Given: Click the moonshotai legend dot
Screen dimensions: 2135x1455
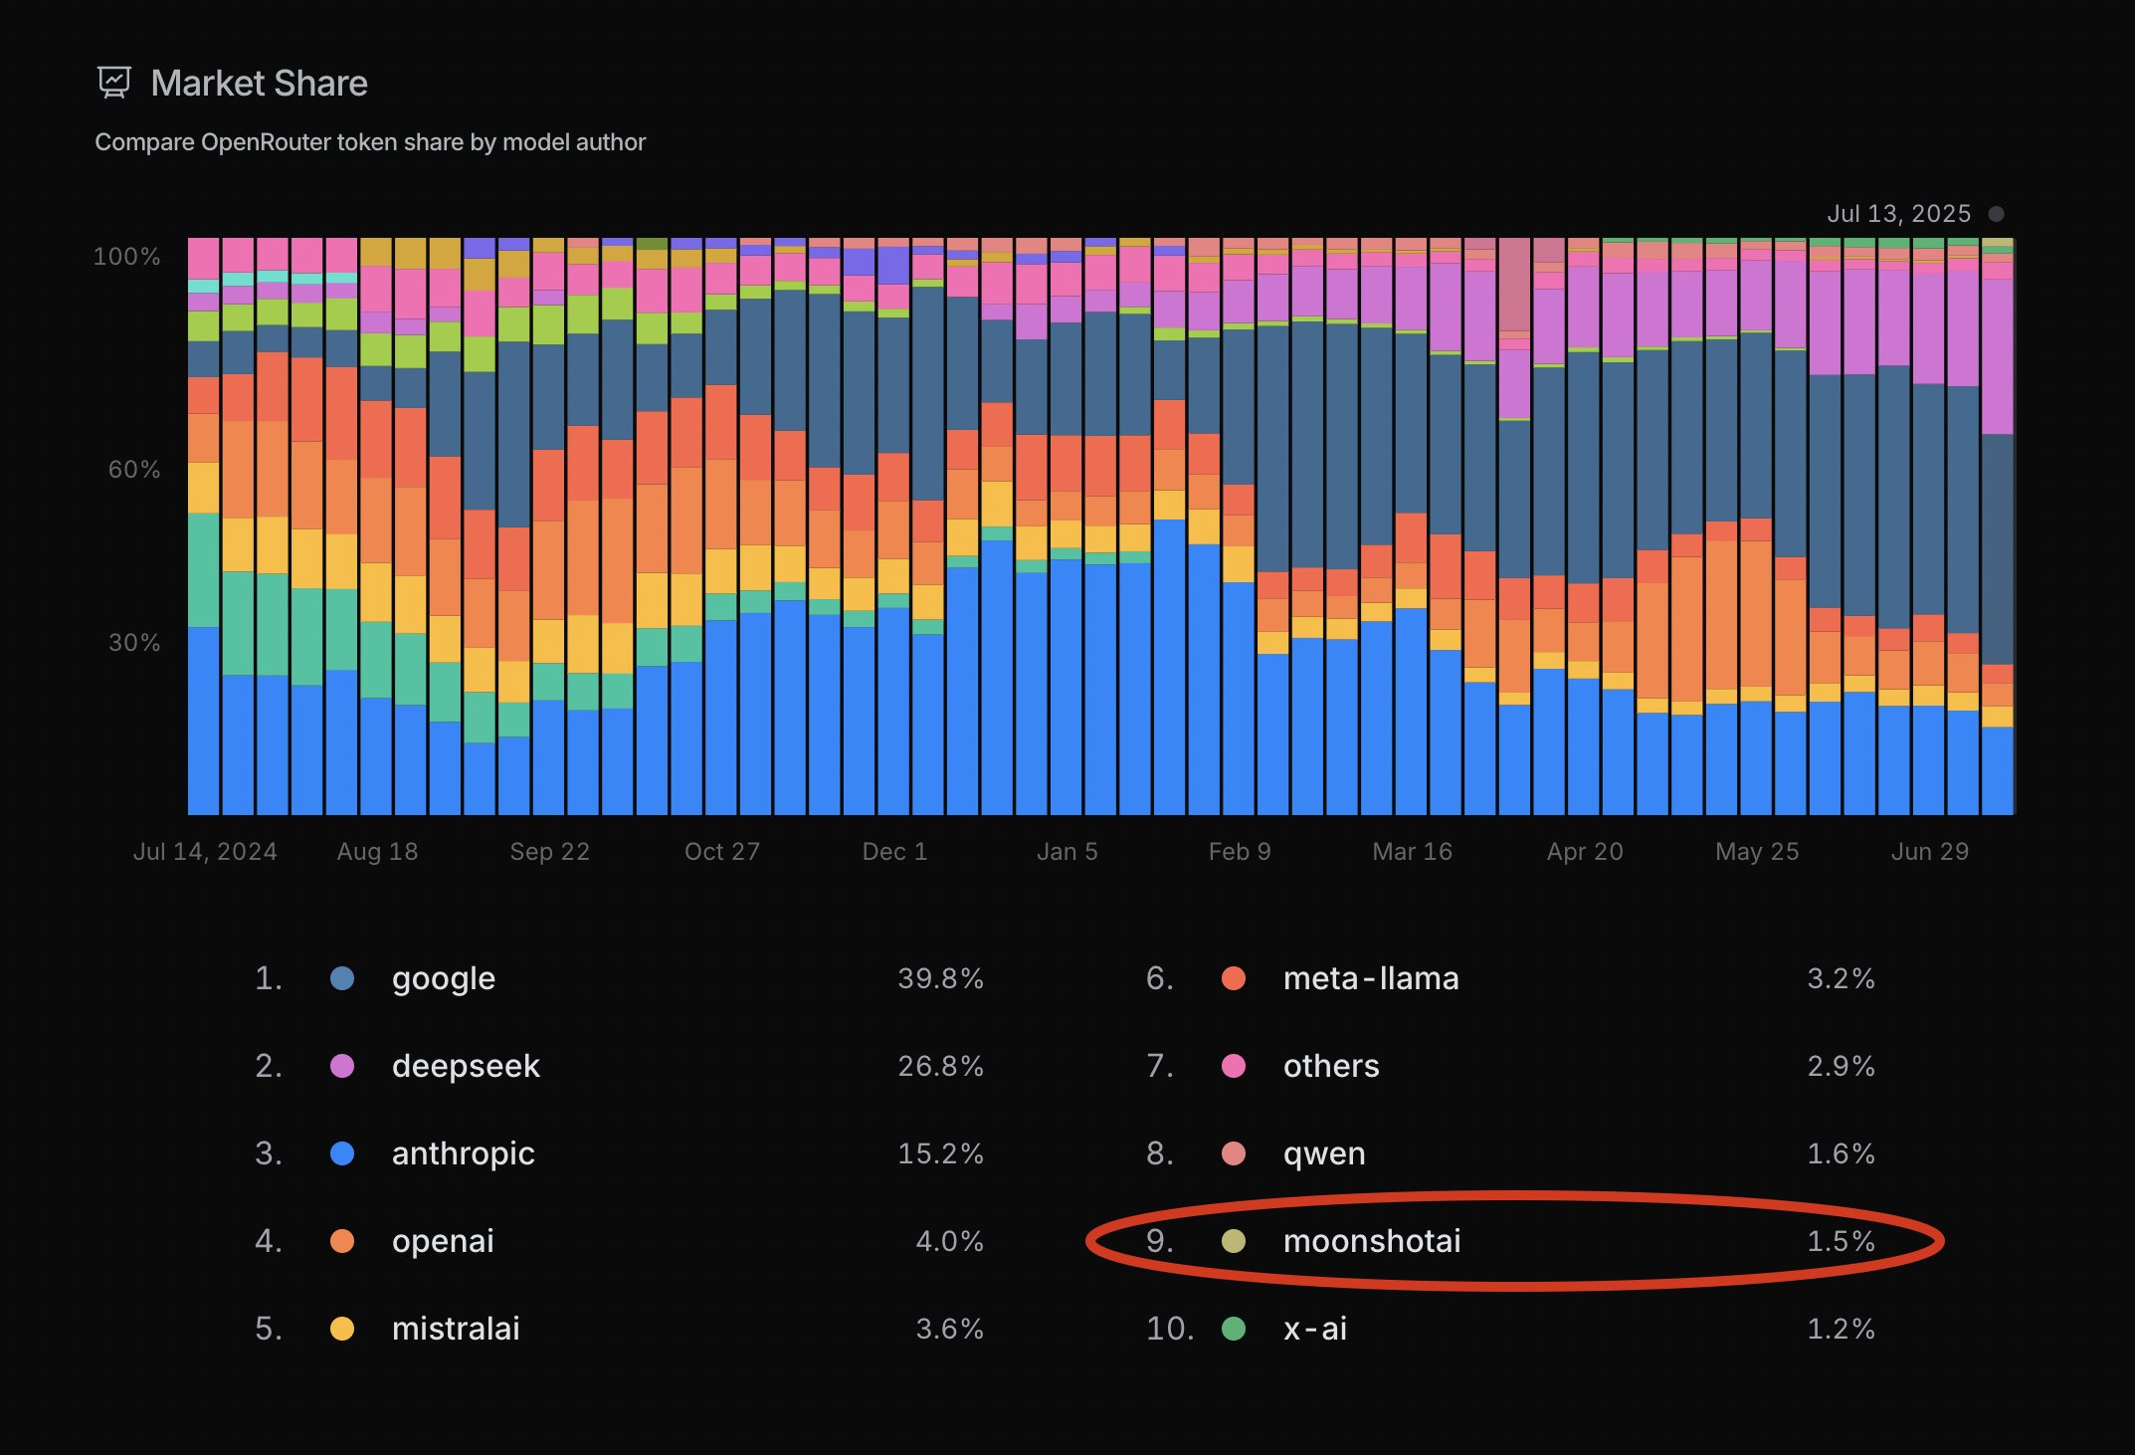Looking at the screenshot, I should point(1234,1241).
